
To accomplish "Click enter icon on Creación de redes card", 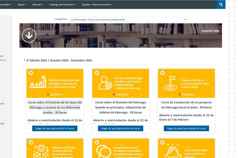I will coord(162,142).
